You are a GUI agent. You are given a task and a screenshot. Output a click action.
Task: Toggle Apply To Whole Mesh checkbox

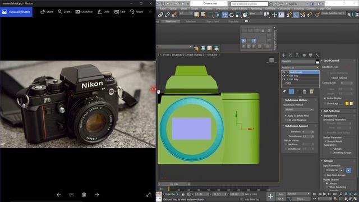pyautogui.click(x=286, y=116)
